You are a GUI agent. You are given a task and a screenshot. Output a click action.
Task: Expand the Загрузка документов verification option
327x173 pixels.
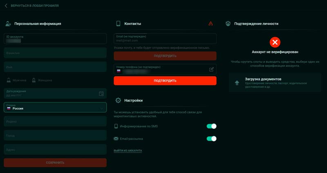coord(275,82)
